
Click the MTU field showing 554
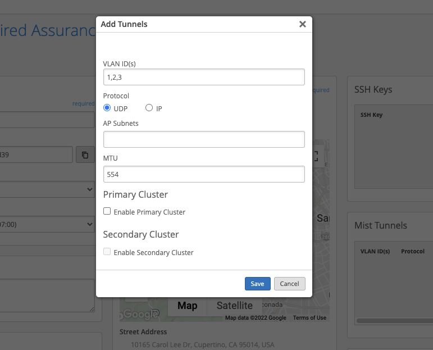pos(204,174)
